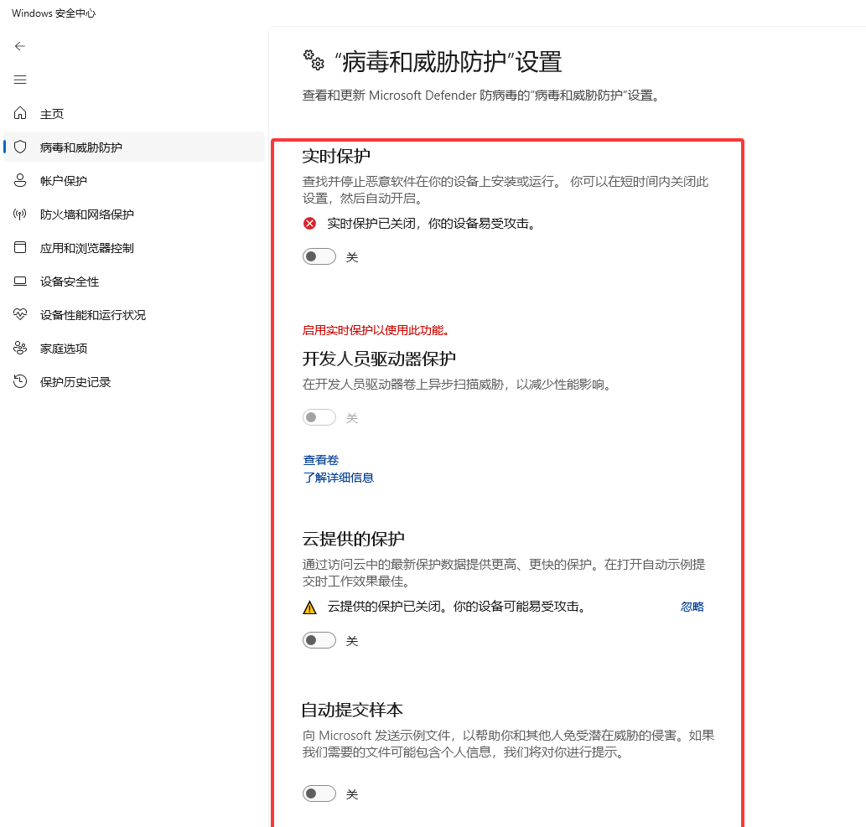The height and width of the screenshot is (827, 866).
Task: Open 设备性能和运行状况 section
Action: (x=134, y=315)
